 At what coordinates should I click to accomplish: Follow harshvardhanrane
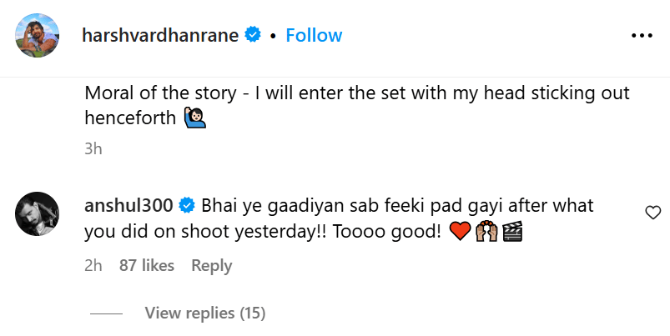point(314,35)
